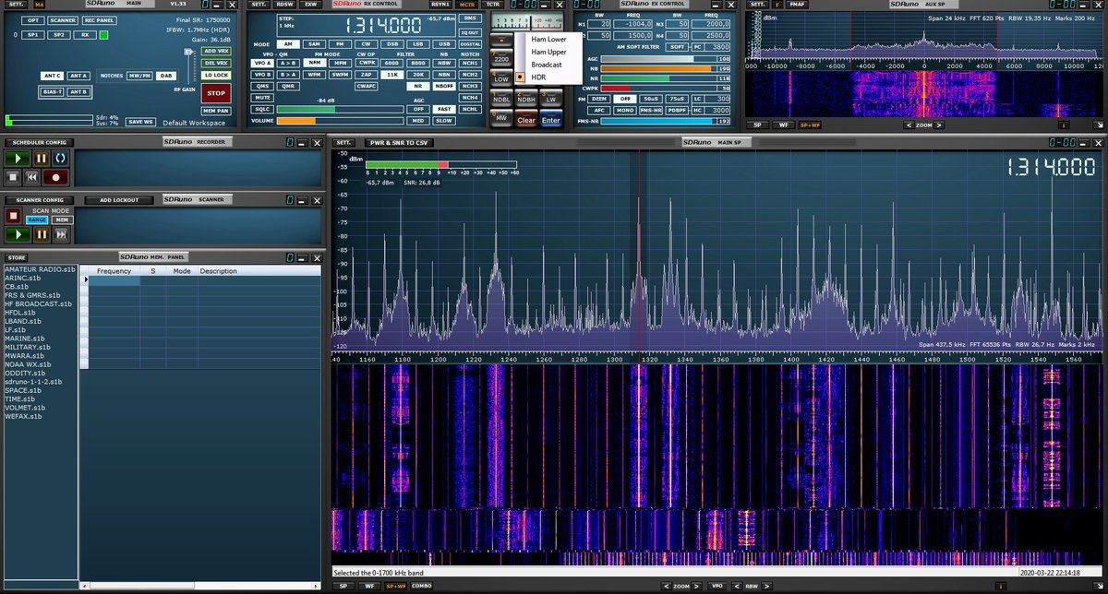Image resolution: width=1108 pixels, height=594 pixels.
Task: Toggle the MUTE button in RX Control
Action: [262, 98]
